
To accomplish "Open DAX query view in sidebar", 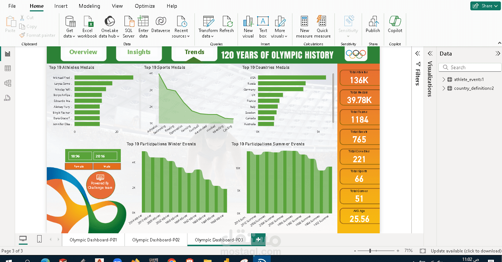I will pyautogui.click(x=8, y=98).
